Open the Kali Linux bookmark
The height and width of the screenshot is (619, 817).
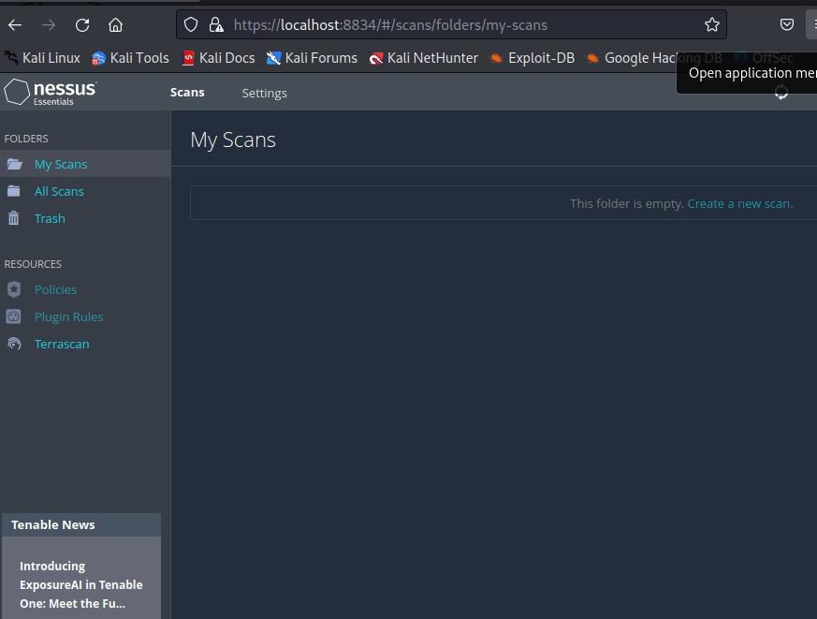tap(42, 58)
